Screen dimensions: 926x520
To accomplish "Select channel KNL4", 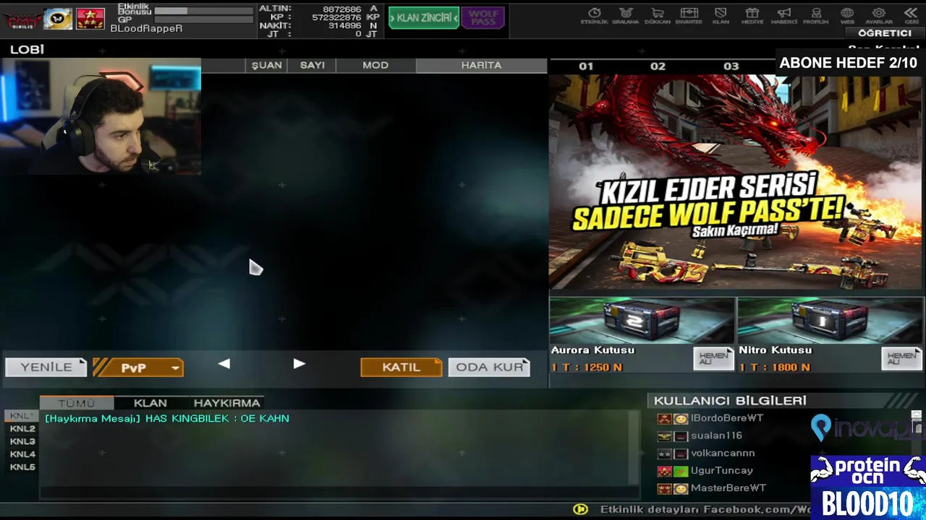I will (22, 454).
